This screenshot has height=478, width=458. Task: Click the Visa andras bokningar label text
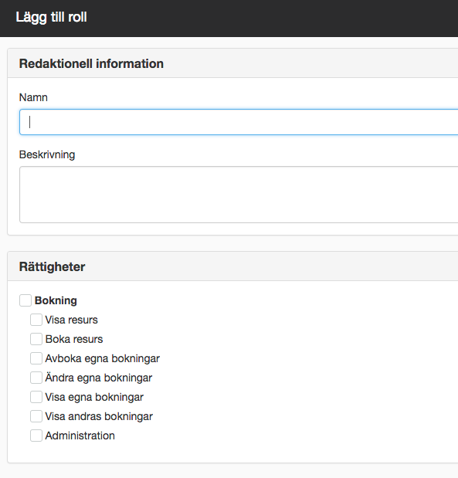(x=99, y=416)
